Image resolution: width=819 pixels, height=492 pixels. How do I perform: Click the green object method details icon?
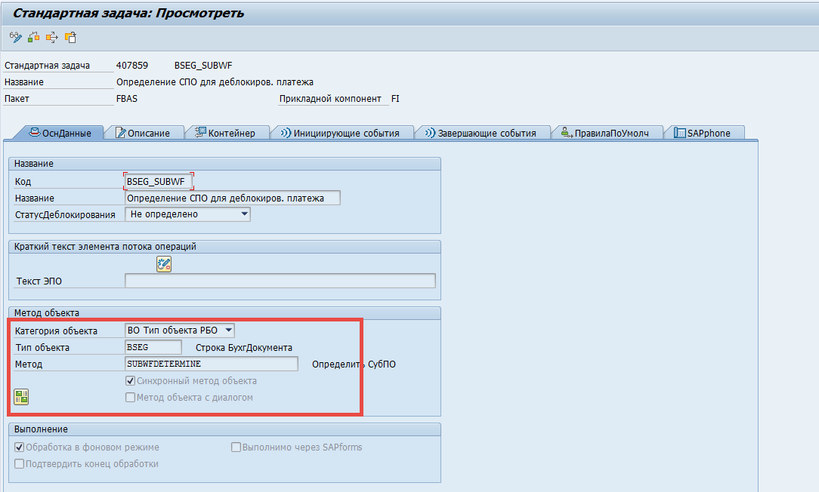(x=20, y=395)
